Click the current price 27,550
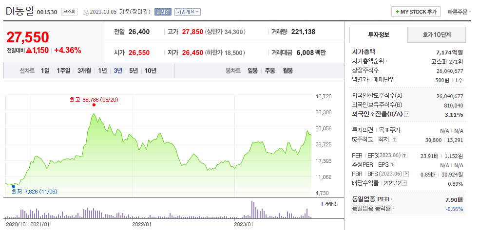 pyautogui.click(x=28, y=37)
